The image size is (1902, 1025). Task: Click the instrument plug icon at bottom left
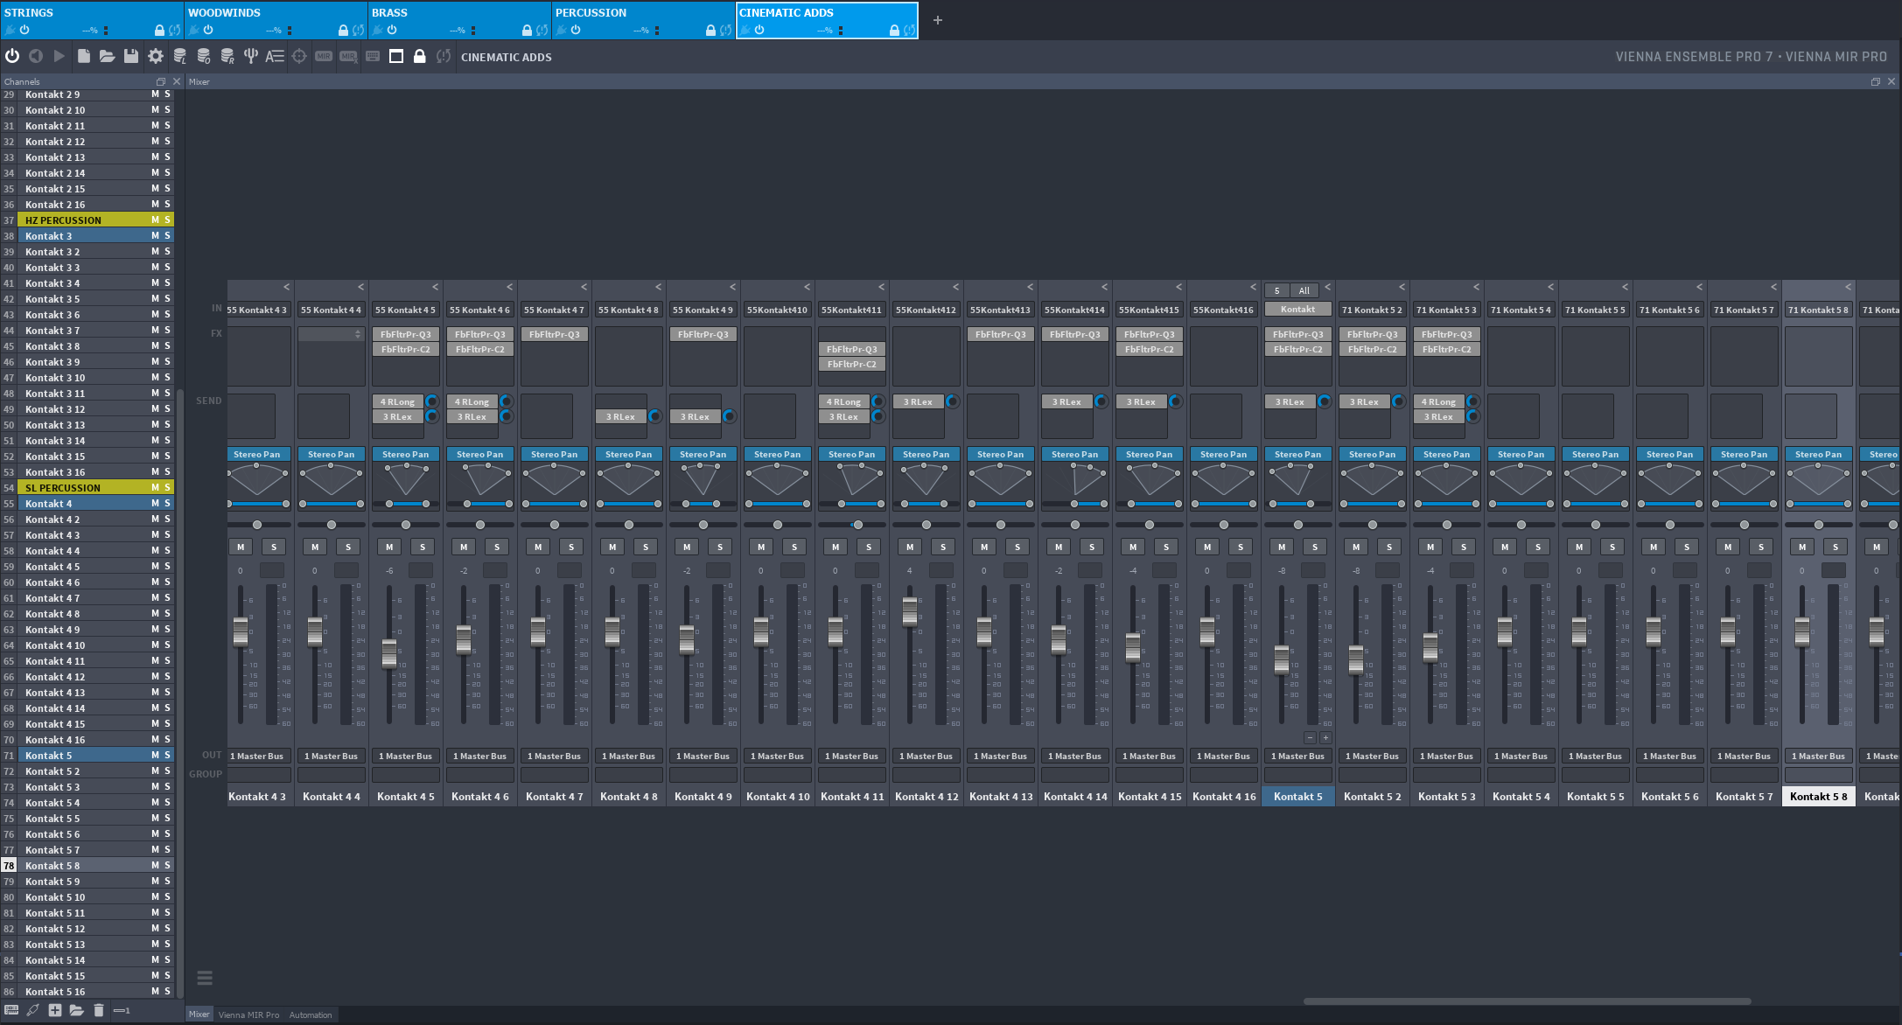[x=33, y=1010]
